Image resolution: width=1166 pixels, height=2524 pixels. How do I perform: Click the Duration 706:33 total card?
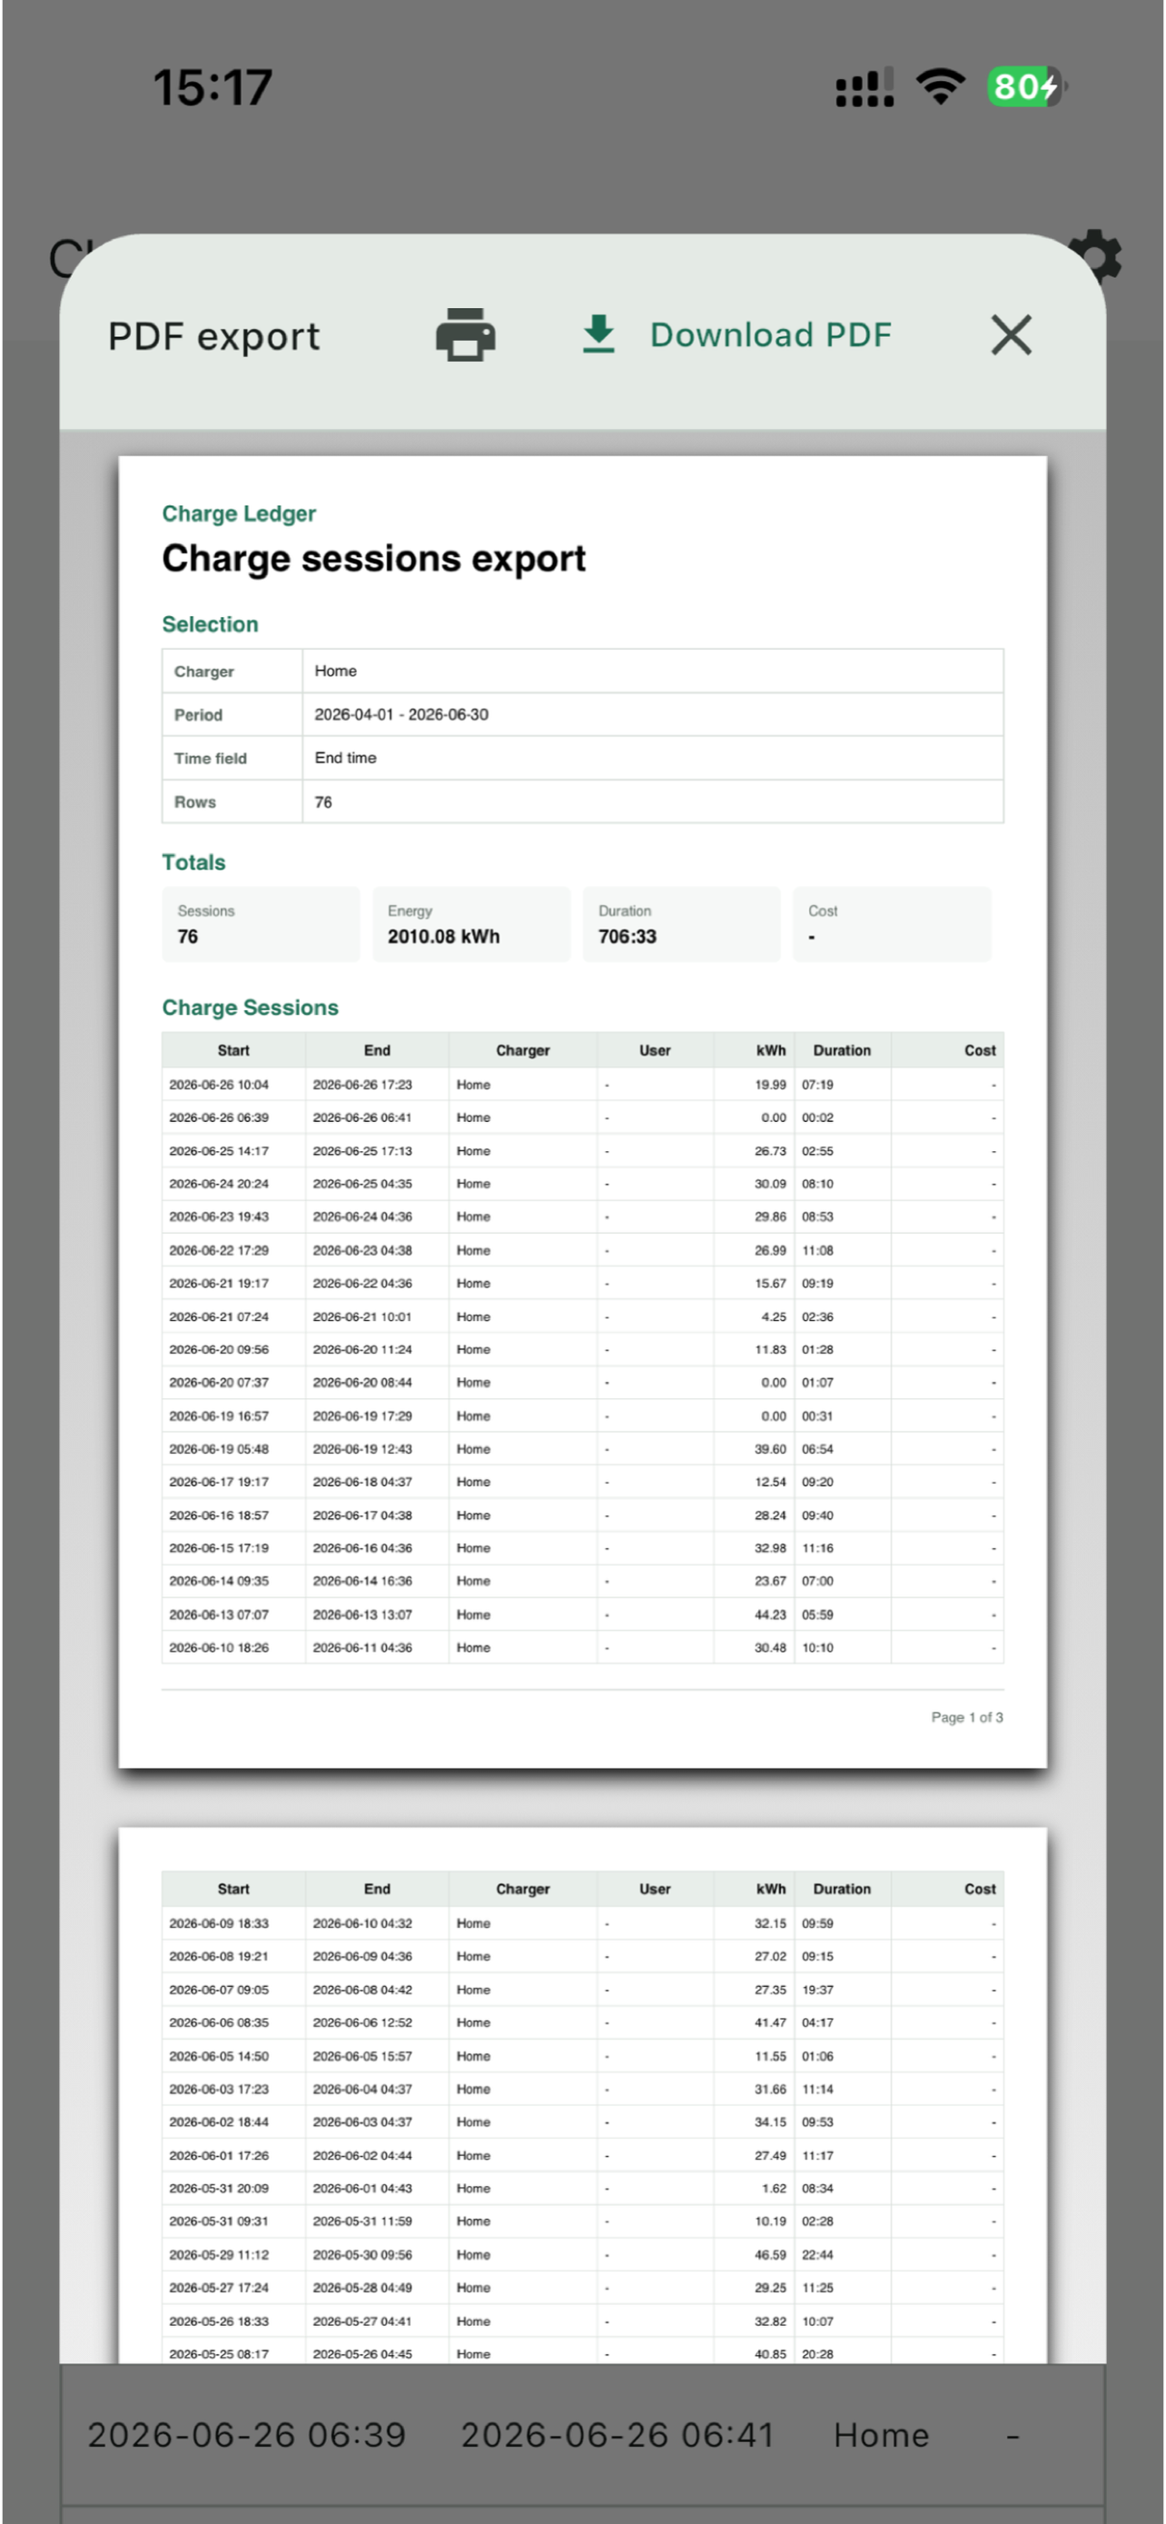pos(681,924)
